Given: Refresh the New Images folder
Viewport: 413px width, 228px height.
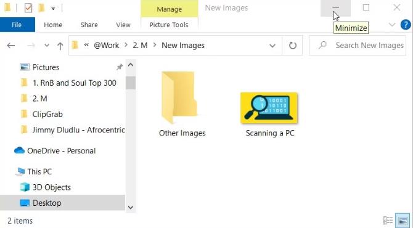Looking at the screenshot, I should click(x=293, y=46).
